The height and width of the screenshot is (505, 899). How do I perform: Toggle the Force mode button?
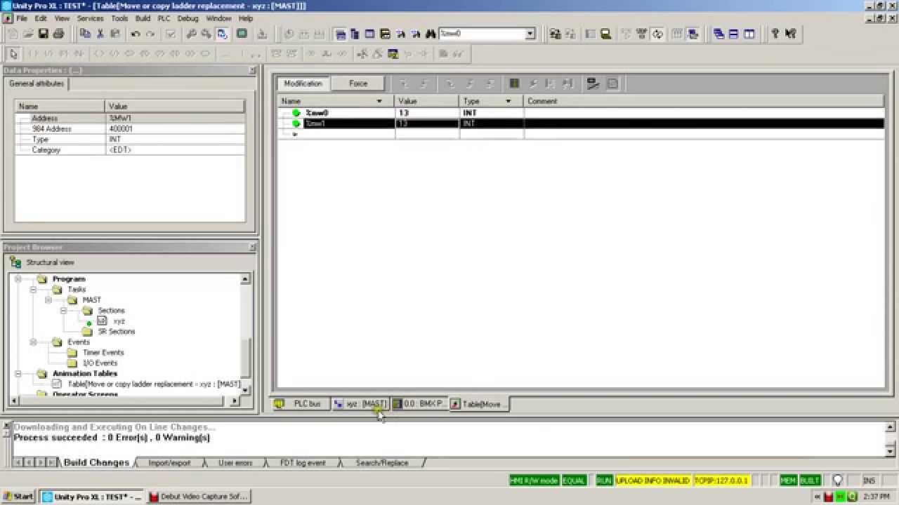point(358,83)
